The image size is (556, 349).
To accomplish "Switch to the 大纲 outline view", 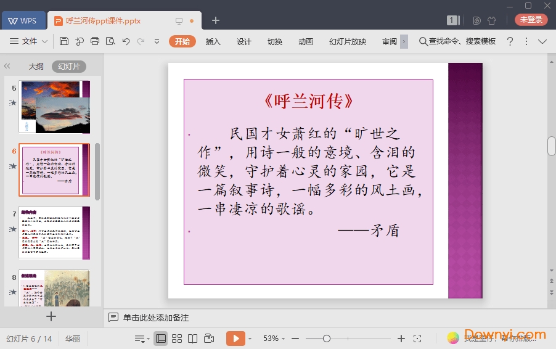I will click(x=36, y=67).
